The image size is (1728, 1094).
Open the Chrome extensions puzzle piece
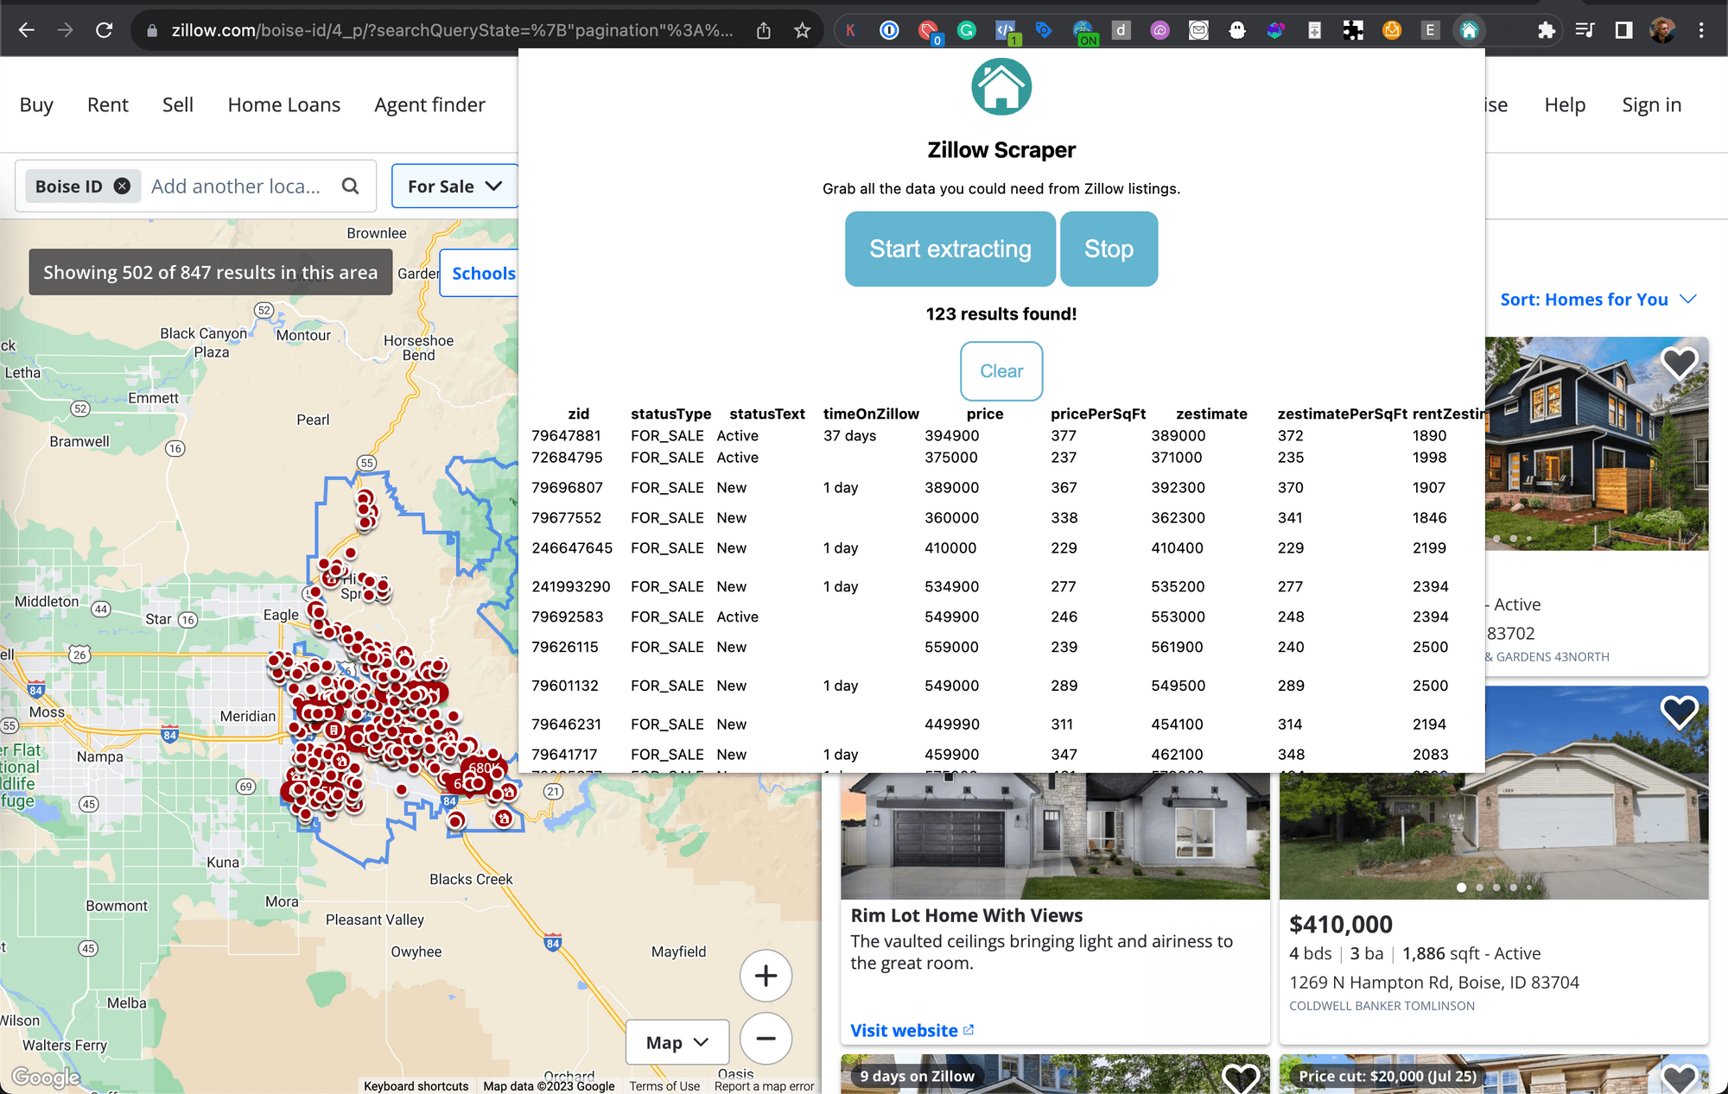coord(1547,29)
